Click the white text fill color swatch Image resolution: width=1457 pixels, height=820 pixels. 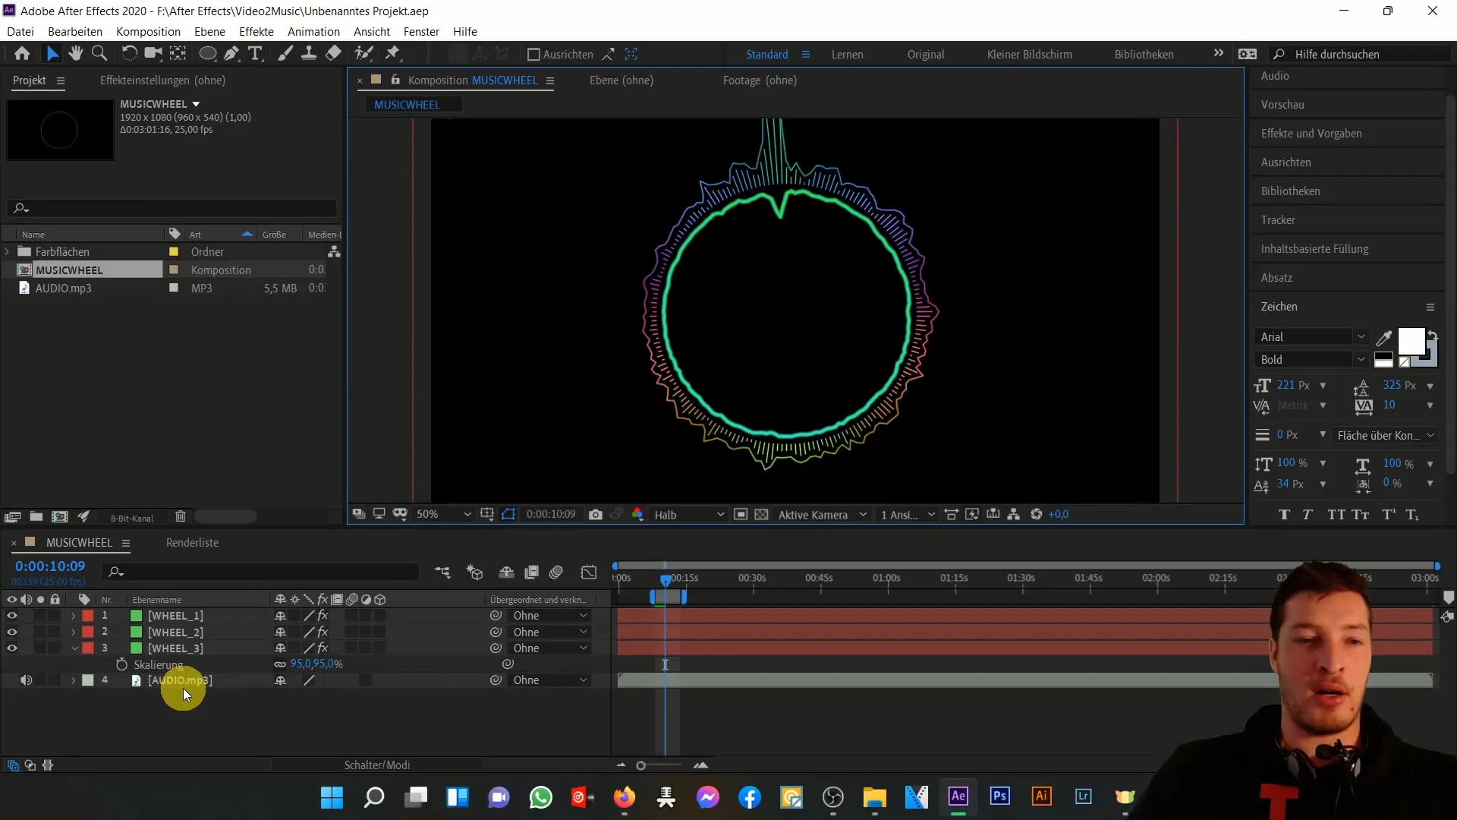click(x=1410, y=341)
